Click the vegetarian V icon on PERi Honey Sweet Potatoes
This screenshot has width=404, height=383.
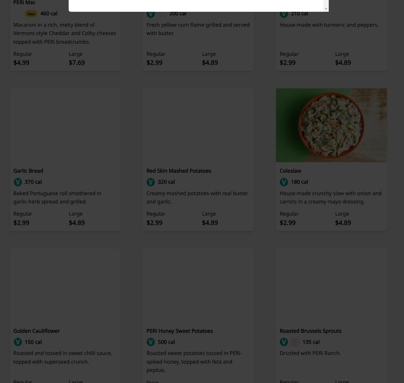point(151,342)
